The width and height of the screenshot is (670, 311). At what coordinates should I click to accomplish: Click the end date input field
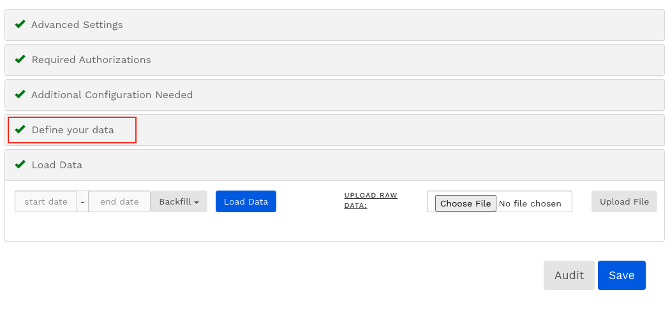(119, 201)
